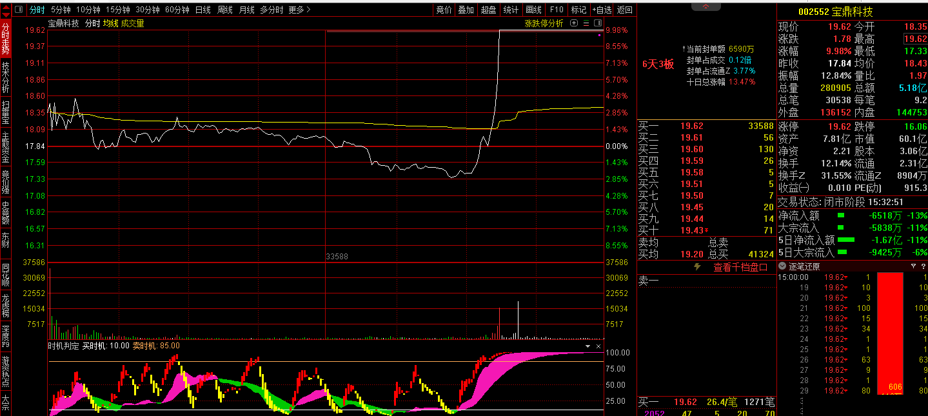This screenshot has height=416, width=928.
Task: Expand the 更多 timeframe options
Action: coord(299,10)
